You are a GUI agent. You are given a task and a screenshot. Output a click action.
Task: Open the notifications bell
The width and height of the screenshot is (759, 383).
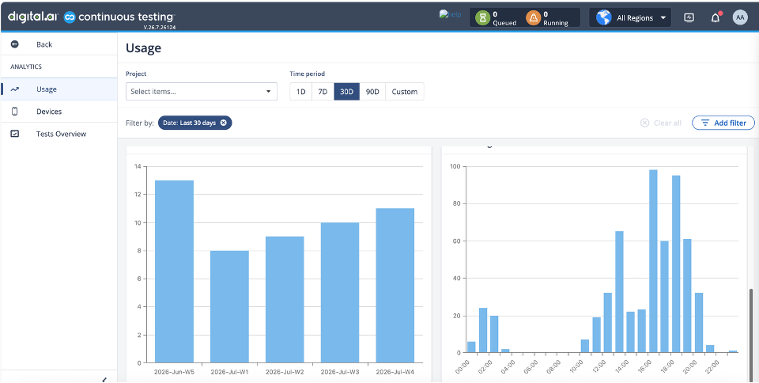coord(716,18)
